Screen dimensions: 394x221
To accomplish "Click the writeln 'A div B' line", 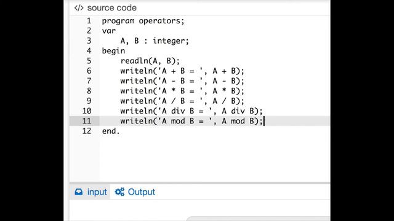I will (191, 111).
